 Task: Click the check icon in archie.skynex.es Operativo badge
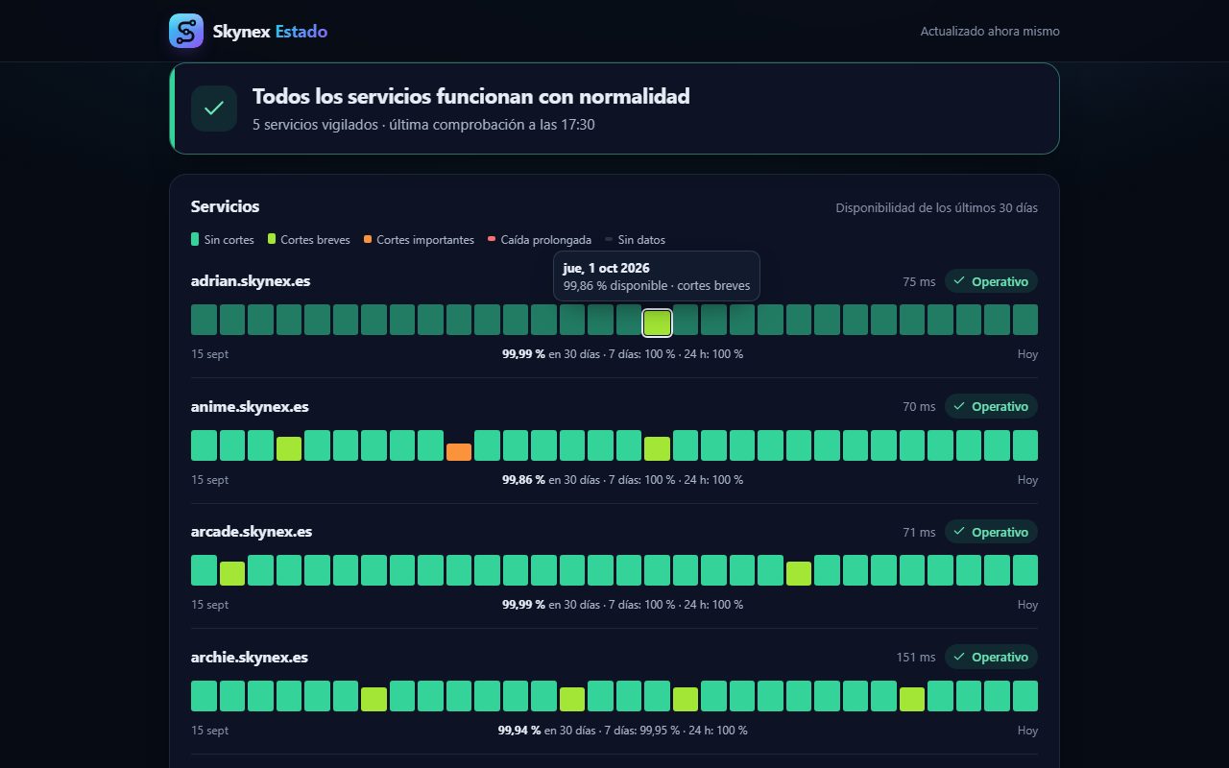point(959,657)
